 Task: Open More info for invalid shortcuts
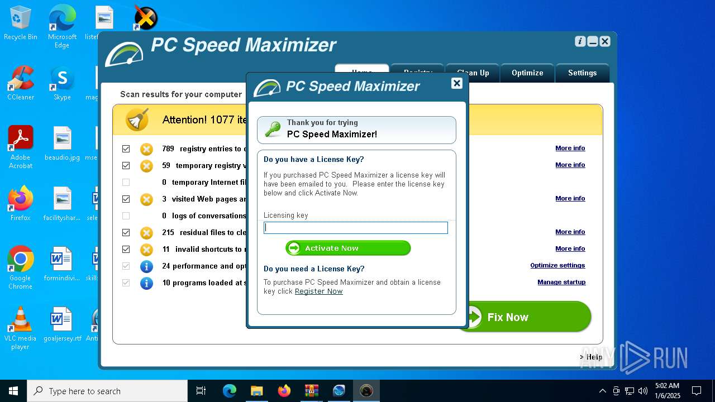[570, 248]
